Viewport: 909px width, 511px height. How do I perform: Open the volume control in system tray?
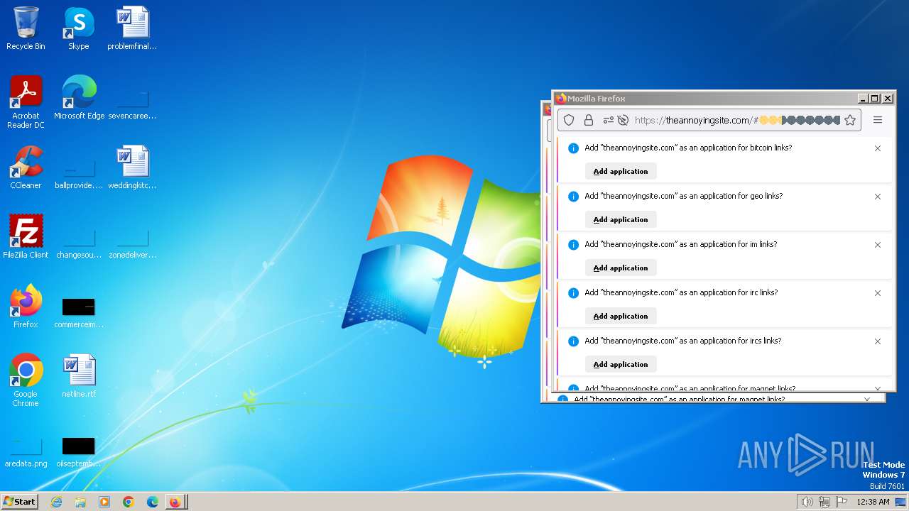pyautogui.click(x=807, y=502)
